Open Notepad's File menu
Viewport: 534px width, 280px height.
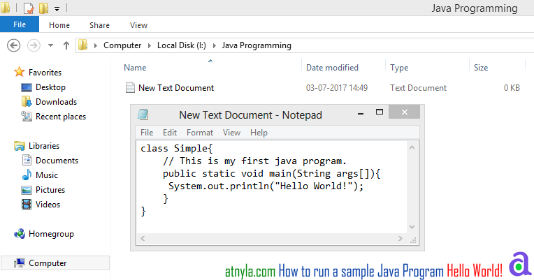pyautogui.click(x=147, y=133)
